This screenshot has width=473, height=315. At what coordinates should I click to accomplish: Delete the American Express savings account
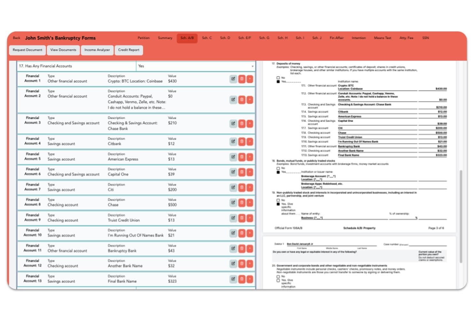tap(242, 157)
